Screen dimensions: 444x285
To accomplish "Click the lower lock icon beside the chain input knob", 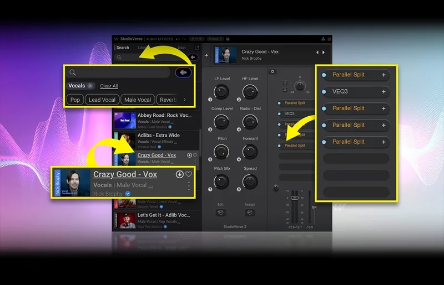I will [x=285, y=90].
